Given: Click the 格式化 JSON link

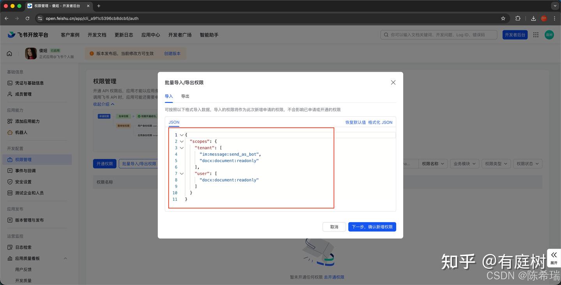Looking at the screenshot, I should [x=380, y=122].
